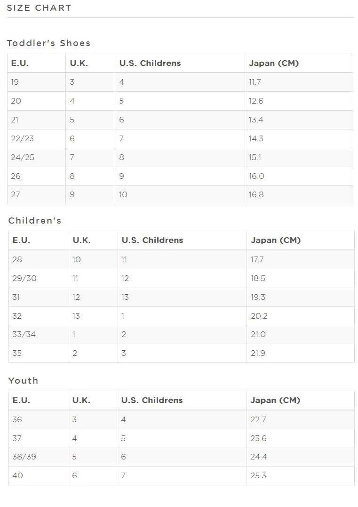Select the 11.7 Japan CM cell

255,82
